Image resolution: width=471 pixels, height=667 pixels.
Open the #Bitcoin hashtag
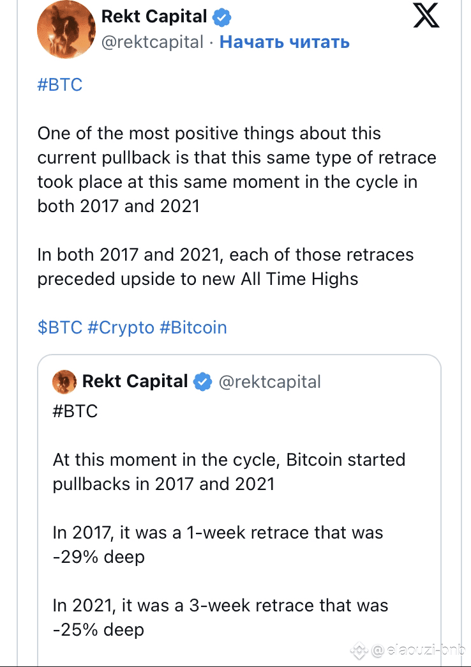click(193, 328)
